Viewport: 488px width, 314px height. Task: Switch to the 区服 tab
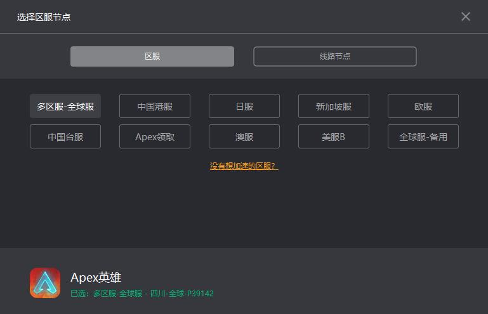(x=152, y=56)
